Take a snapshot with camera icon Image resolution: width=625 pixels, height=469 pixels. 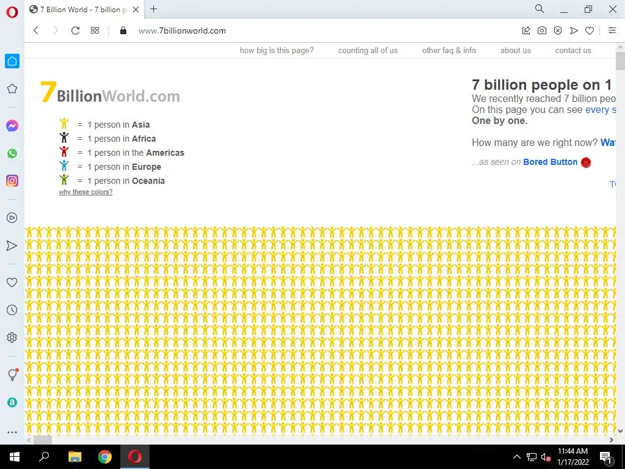click(x=542, y=31)
